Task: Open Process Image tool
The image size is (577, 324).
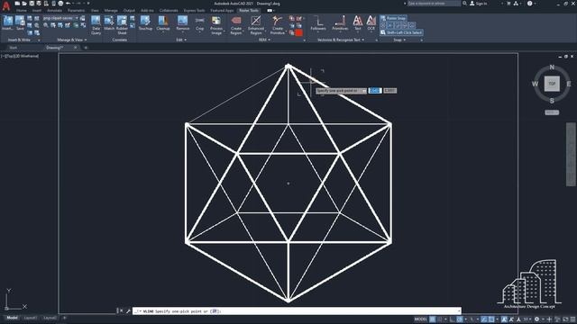Action: point(216,25)
